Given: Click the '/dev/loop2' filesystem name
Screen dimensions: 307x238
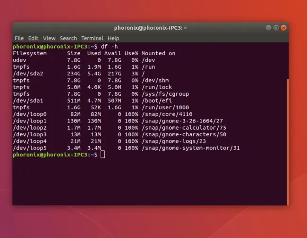Looking at the screenshot, I should tap(30, 128).
